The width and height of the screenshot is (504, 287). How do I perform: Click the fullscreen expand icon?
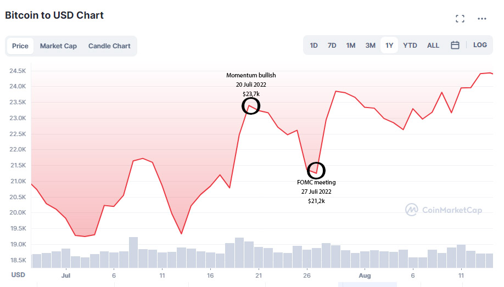point(460,19)
